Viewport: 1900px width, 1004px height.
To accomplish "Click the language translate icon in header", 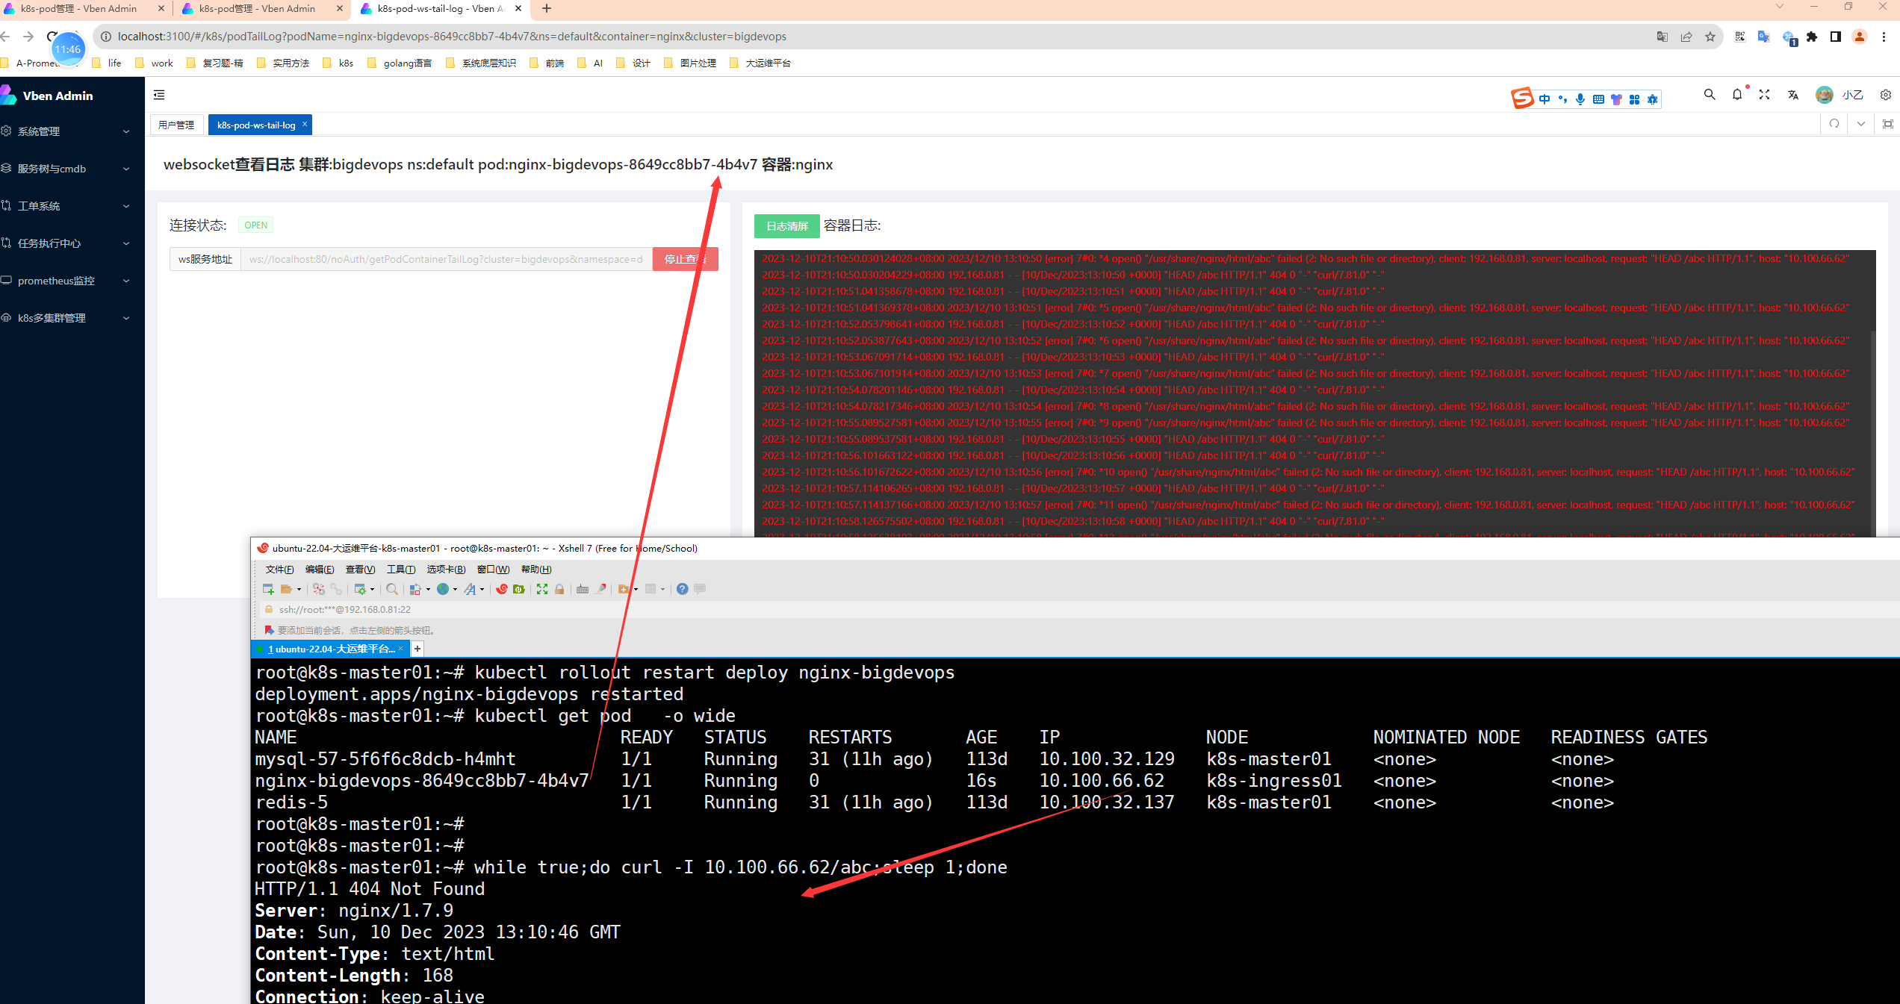I will [1793, 95].
